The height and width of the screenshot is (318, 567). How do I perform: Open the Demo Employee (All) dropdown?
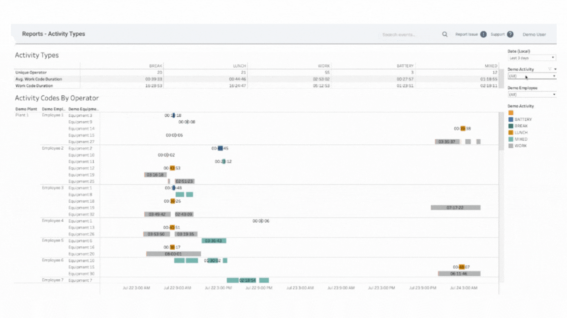pos(531,94)
